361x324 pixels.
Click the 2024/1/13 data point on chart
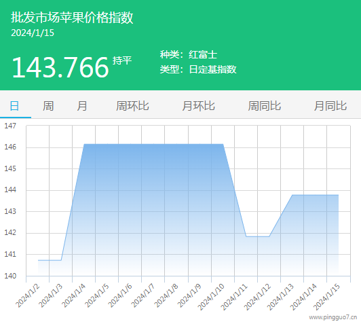click(x=292, y=195)
